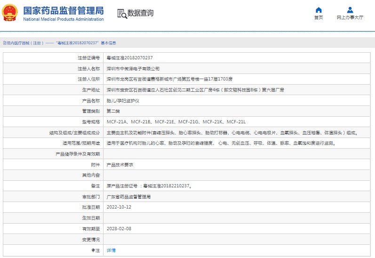Select the model list MCF-21A to MCF-21L
This screenshot has width=375, height=258.
point(176,122)
